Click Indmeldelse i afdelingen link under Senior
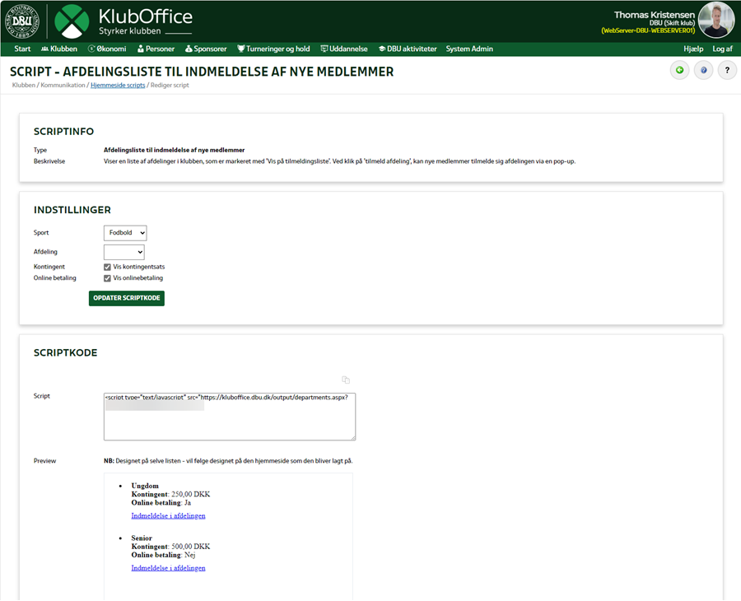The image size is (741, 601). tap(168, 568)
